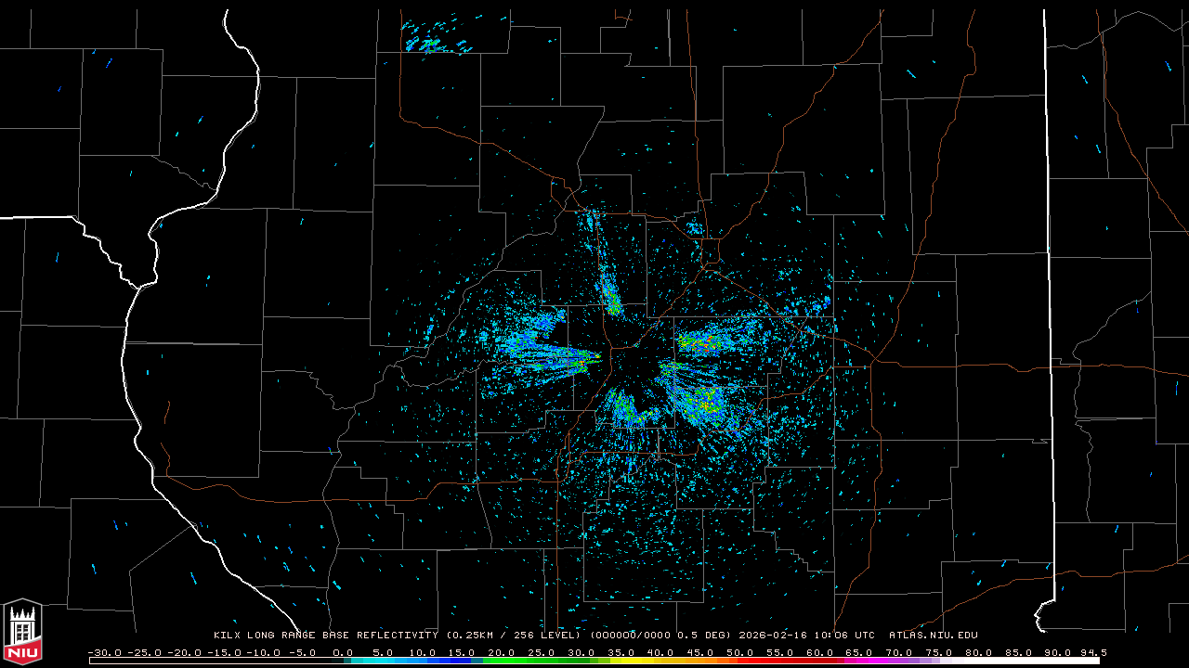Click the 0.0 scale label
This screenshot has width=1189, height=668.
tap(343, 652)
